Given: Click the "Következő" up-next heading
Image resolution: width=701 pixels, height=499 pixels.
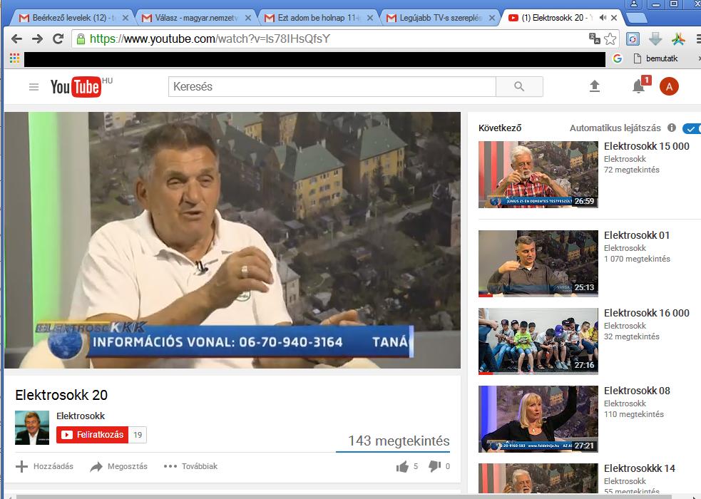Looking at the screenshot, I should pyautogui.click(x=500, y=128).
